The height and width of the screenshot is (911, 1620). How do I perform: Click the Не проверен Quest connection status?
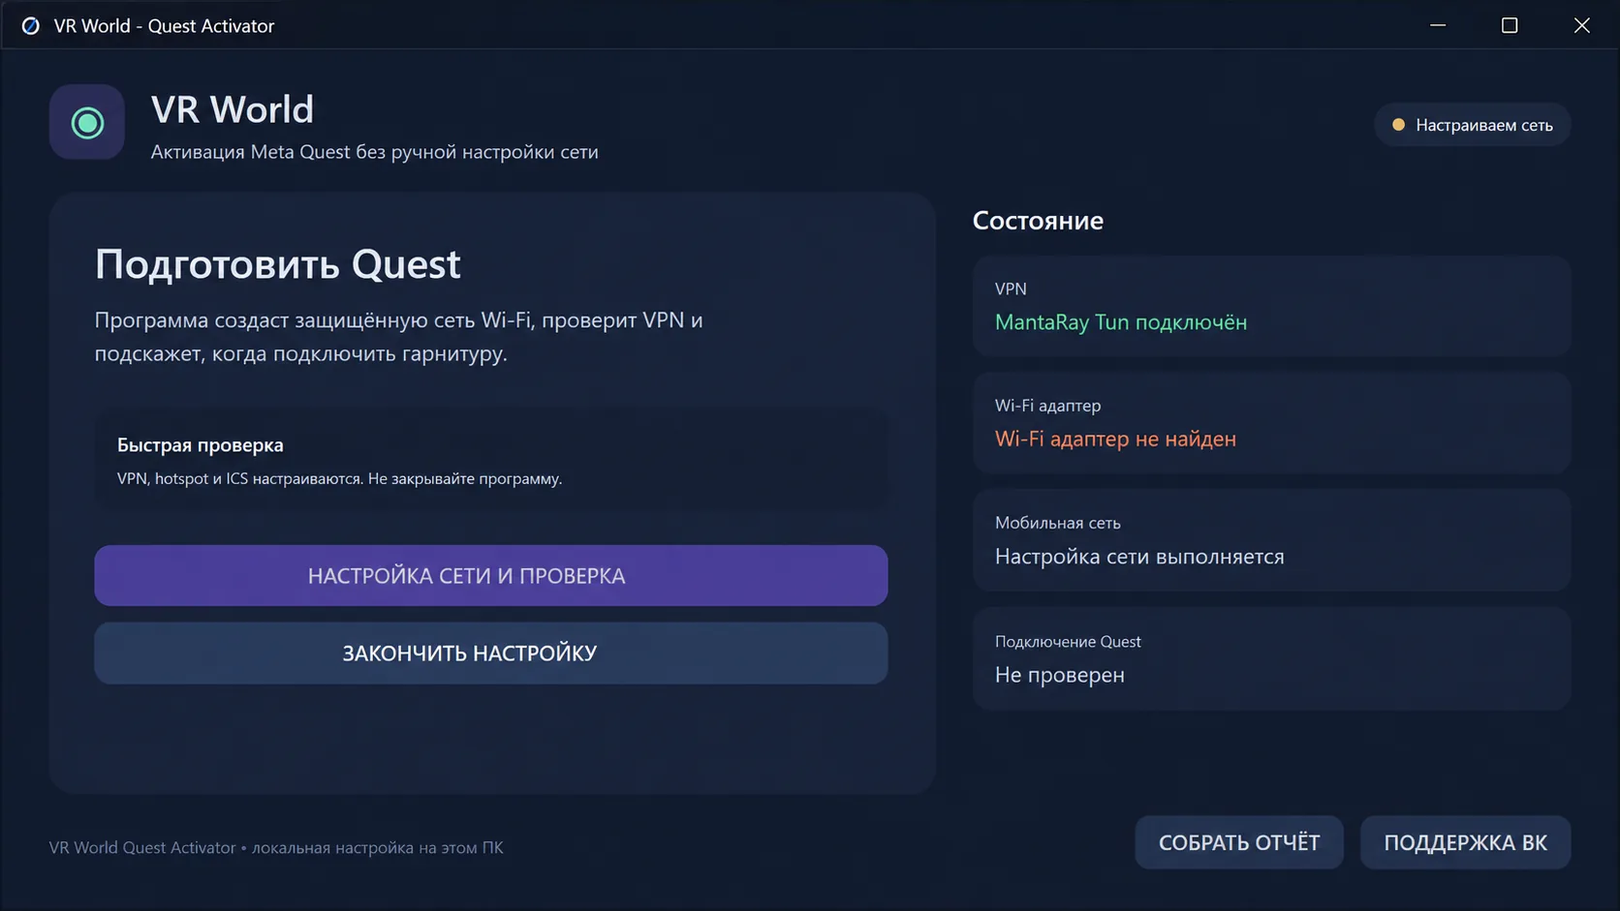pyautogui.click(x=1060, y=675)
